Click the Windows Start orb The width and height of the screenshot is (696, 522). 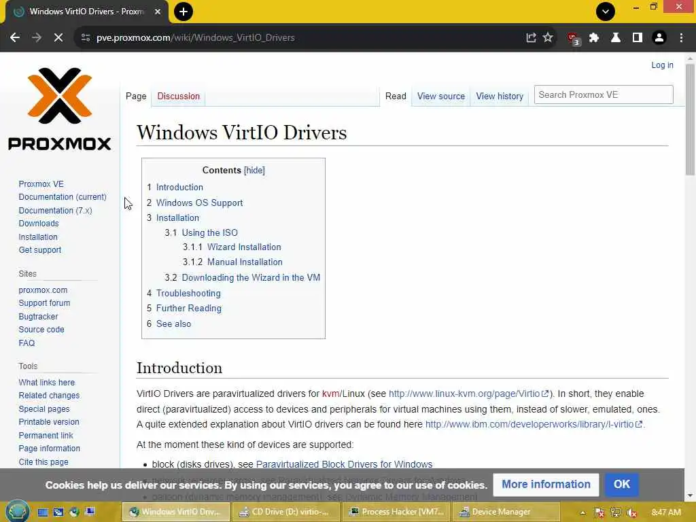point(17,511)
